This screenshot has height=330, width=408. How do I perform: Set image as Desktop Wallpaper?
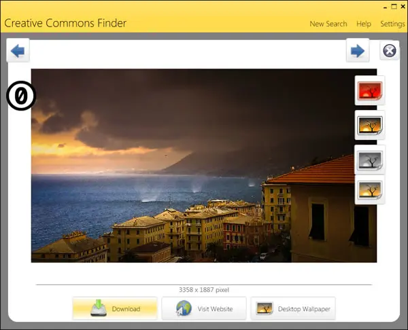[293, 309]
